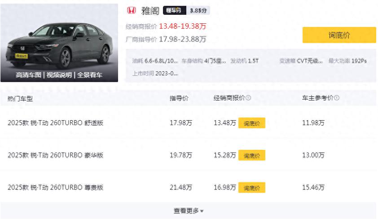Expand the list with 查看更多
Viewport: 378px width, 222px height.
tap(189, 211)
